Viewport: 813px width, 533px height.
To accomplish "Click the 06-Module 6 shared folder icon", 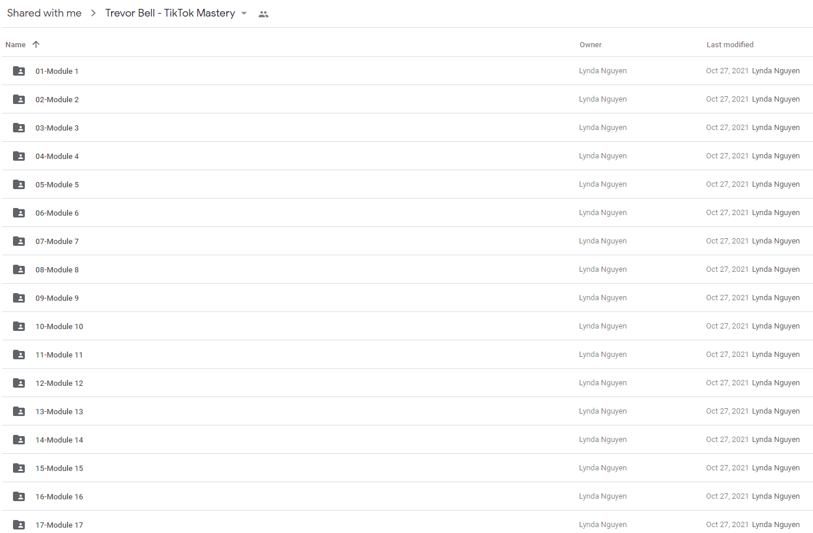I will coord(19,213).
